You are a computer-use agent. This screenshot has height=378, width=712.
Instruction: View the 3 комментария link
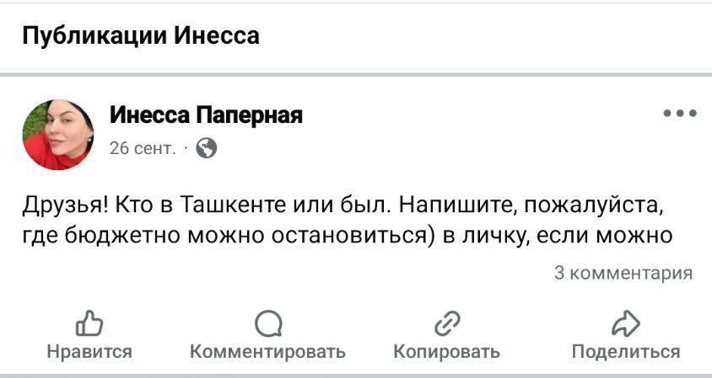(x=623, y=272)
